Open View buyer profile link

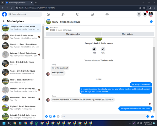[x=107, y=60]
